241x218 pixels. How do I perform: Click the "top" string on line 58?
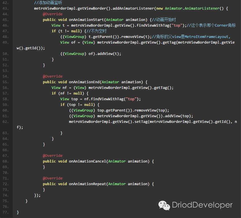[x=131, y=99]
